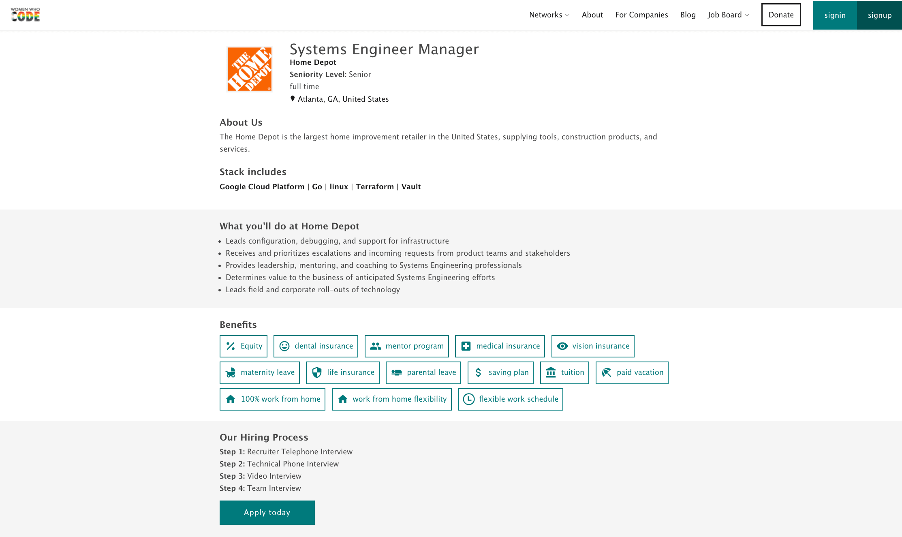Click the Women Who Code logo

point(25,15)
